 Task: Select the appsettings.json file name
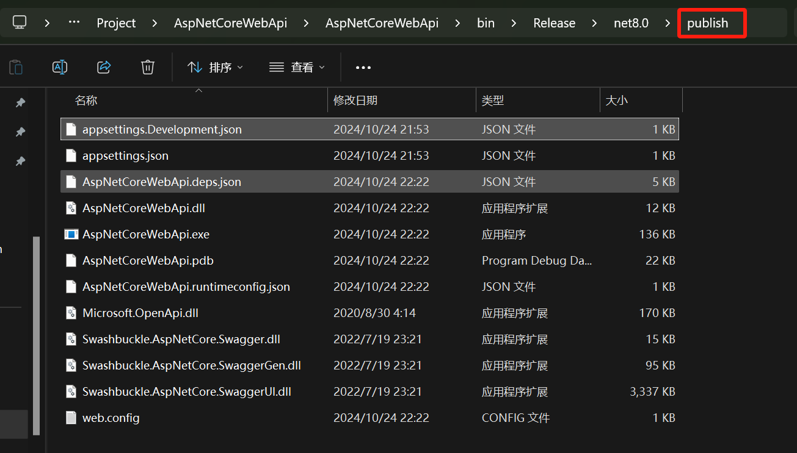coord(125,155)
